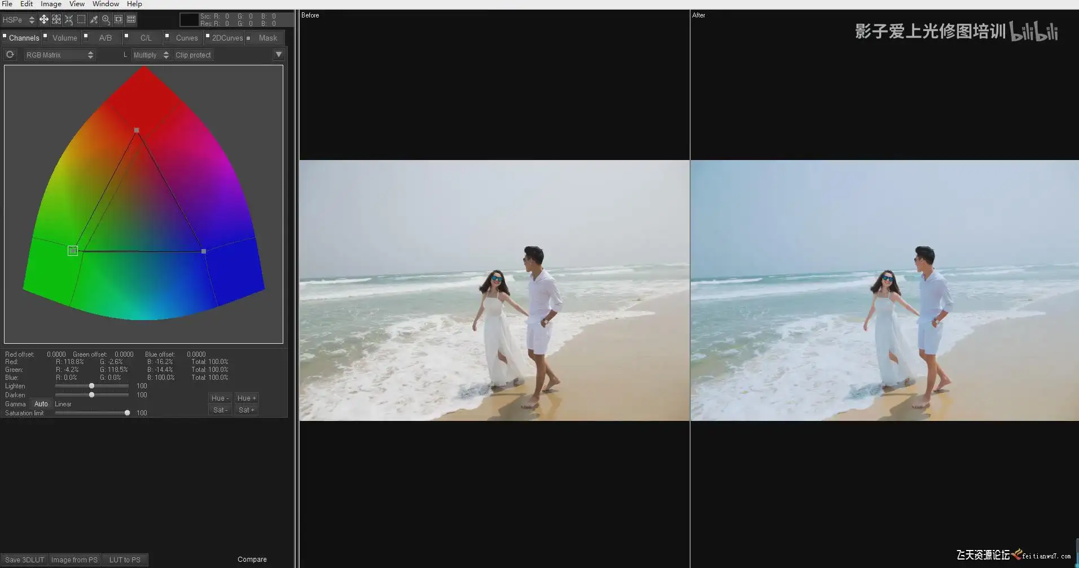Click the Sat + button
Viewport: 1079px width, 568px height.
[x=247, y=410]
